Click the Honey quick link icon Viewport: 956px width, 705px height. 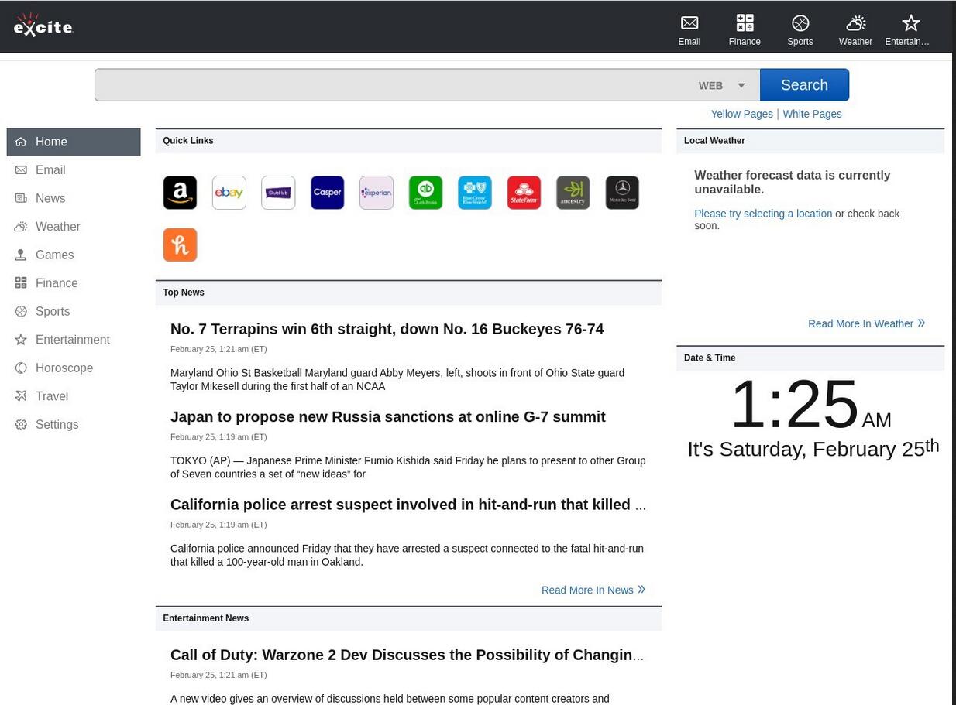[180, 245]
